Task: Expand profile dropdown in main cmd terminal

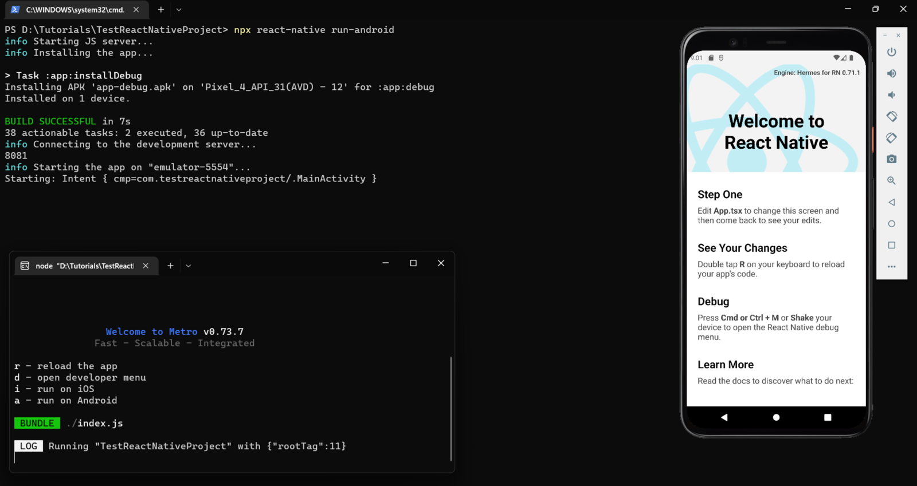Action: 179,10
